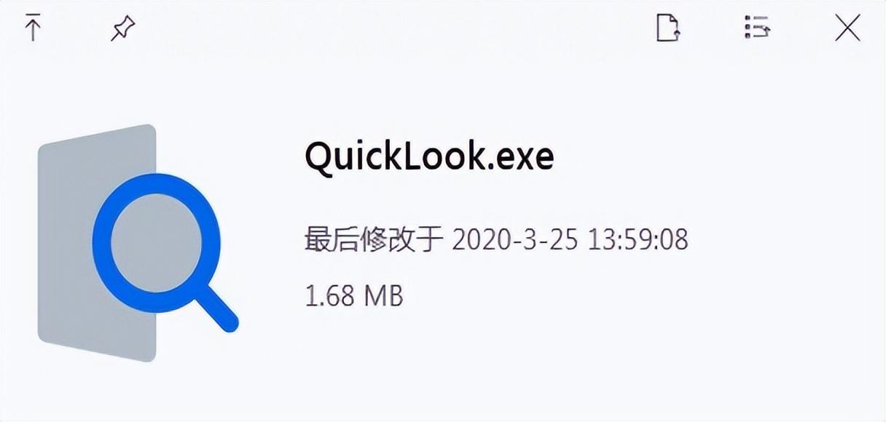Close the QuickLook preview window

coord(847,29)
